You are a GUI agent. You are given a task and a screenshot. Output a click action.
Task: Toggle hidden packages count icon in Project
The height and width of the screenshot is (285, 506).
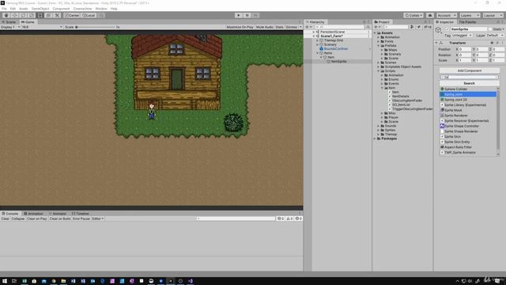coord(428,27)
